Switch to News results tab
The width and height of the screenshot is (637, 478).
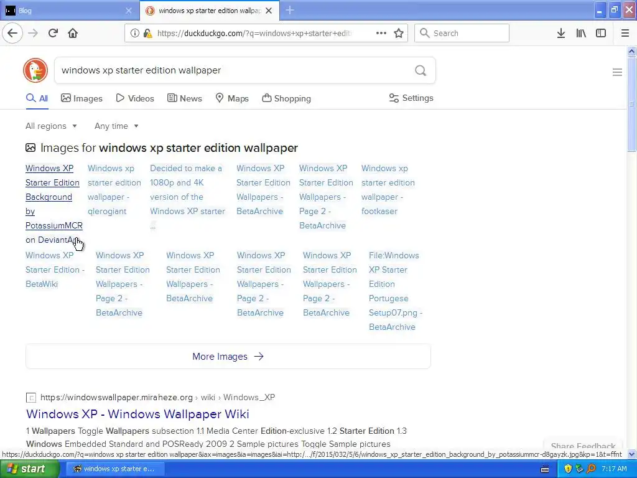tap(184, 98)
